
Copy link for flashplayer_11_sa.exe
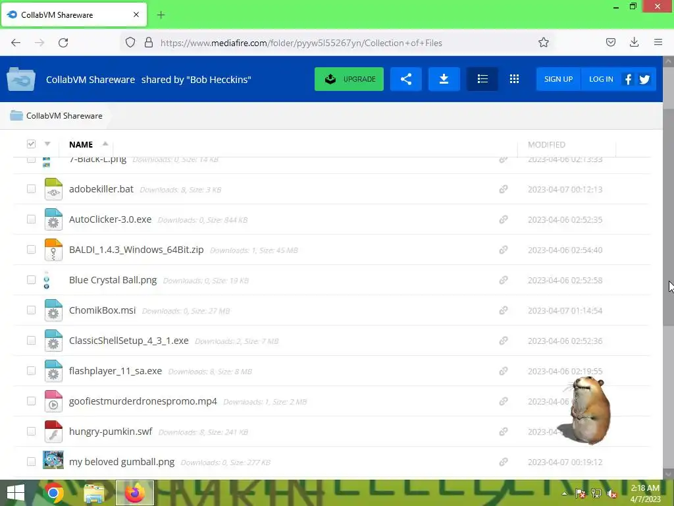[503, 371]
